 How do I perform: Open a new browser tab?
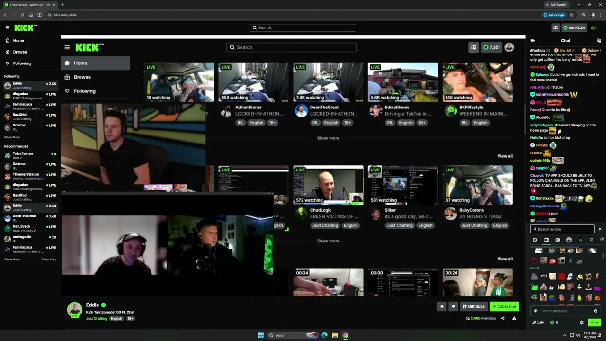point(62,5)
